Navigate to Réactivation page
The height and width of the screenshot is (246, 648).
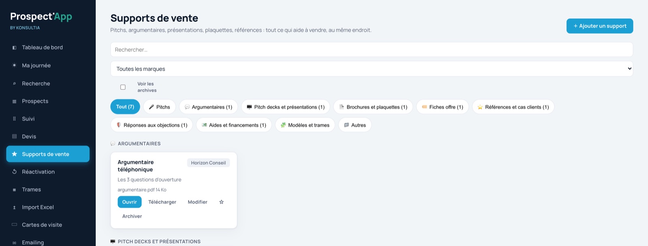point(48,172)
